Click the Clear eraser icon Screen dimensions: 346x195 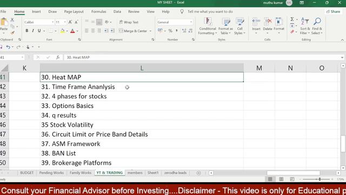click(x=292, y=32)
